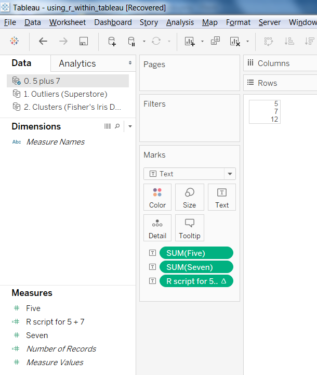Click the value 12 in the view
Screen dimensions: 317x375
tap(274, 119)
